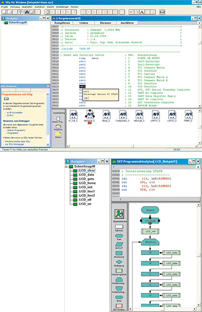Select the TIMER_S AVR file icon
The width and height of the screenshot is (202, 312).
[x=188, y=116]
